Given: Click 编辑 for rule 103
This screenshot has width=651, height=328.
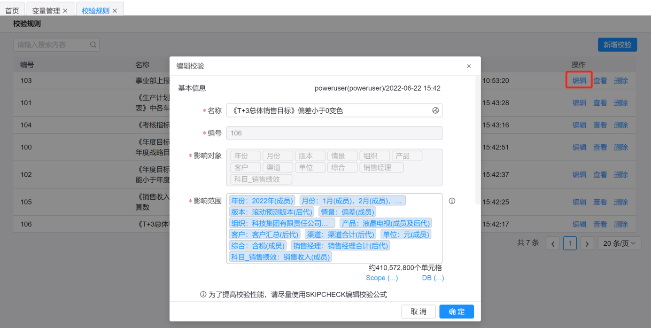Looking at the screenshot, I should point(579,80).
